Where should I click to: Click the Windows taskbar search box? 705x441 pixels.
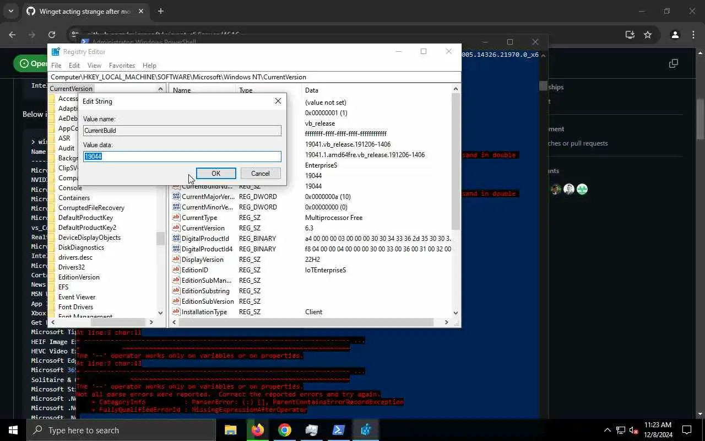[x=121, y=430]
